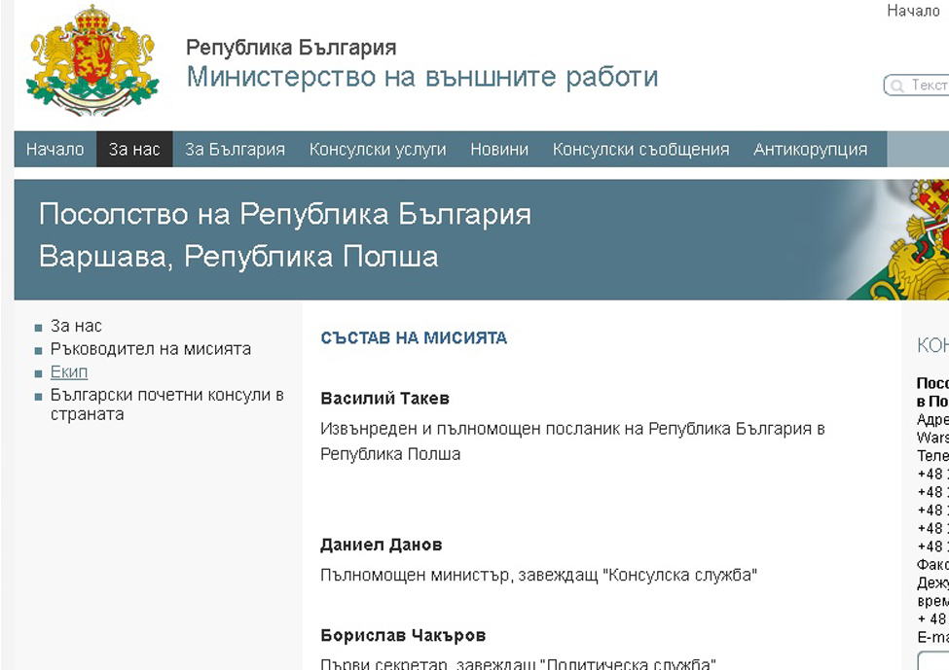Viewport: 949px width, 670px height.
Task: Click the top-right Начало link
Action: (x=913, y=11)
